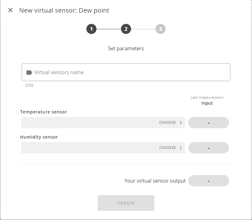The width and height of the screenshot is (252, 220).
Task: Click the tag icon in name field
Action: (29, 73)
